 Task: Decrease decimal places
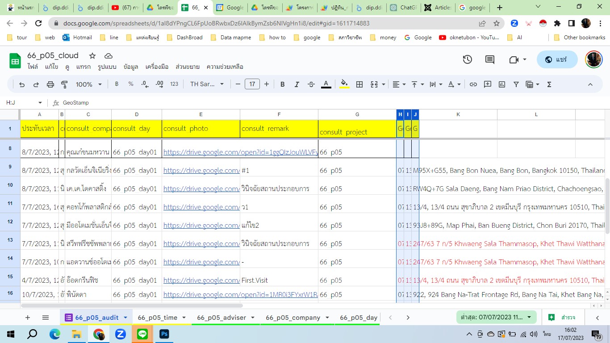[x=145, y=84]
